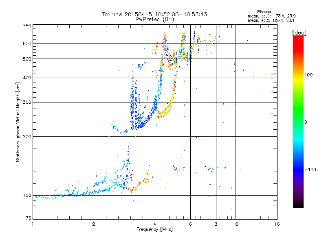Click the '16' tick label at the x-axis end

point(277,224)
